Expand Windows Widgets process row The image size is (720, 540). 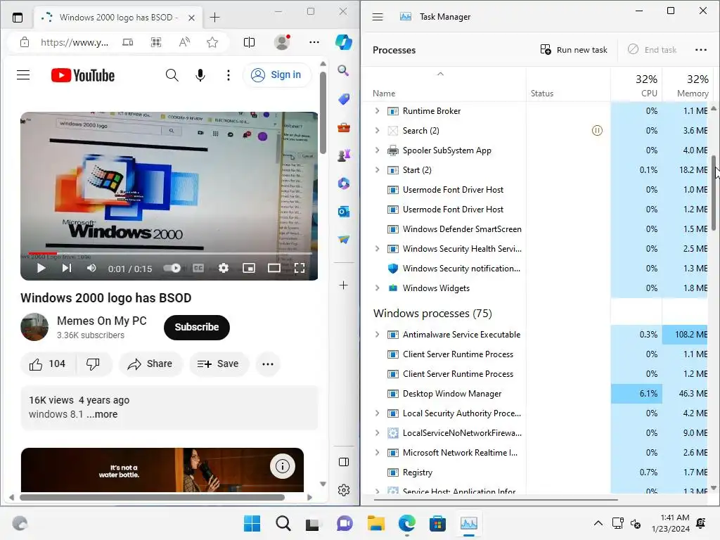pos(378,288)
